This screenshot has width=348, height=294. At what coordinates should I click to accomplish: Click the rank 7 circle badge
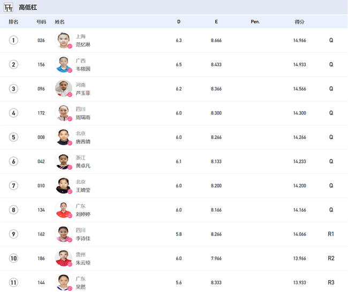(13, 185)
